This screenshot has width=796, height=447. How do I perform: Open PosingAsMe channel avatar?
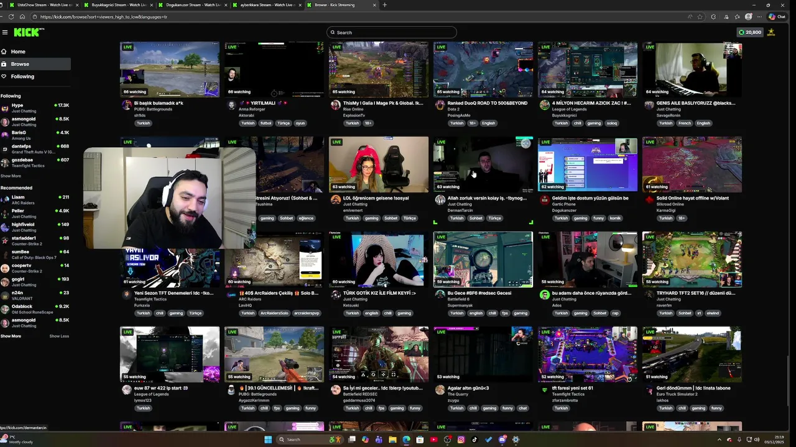click(x=440, y=105)
